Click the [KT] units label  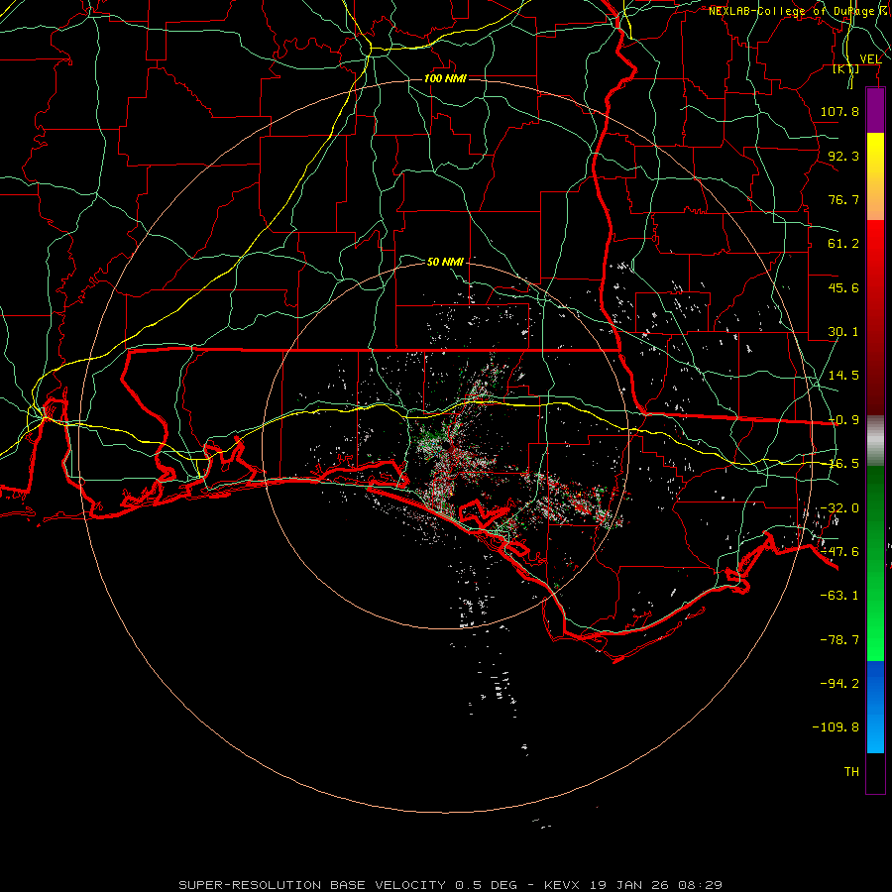(x=846, y=69)
